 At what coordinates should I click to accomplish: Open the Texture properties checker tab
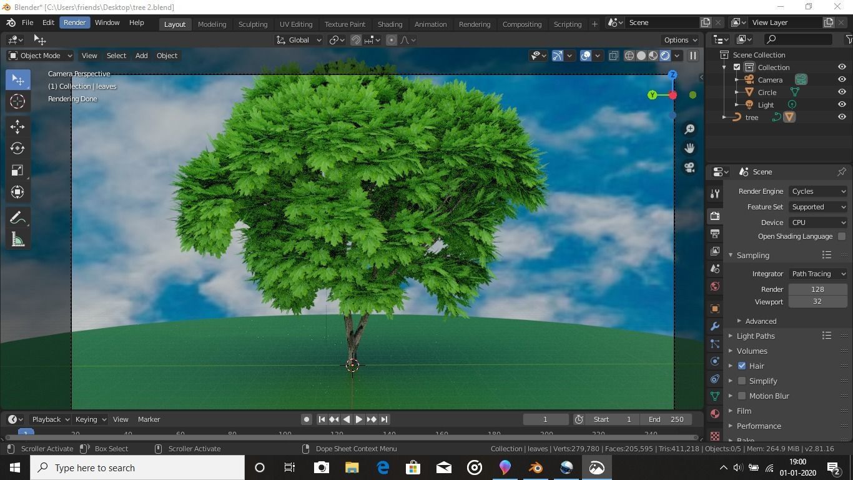(715, 435)
